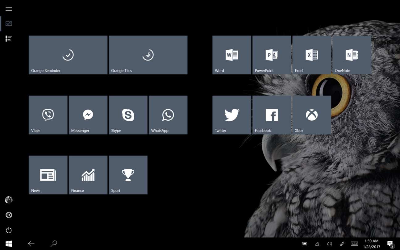The height and width of the screenshot is (250, 400).
Task: Launch the Facebook tile
Action: [272, 115]
